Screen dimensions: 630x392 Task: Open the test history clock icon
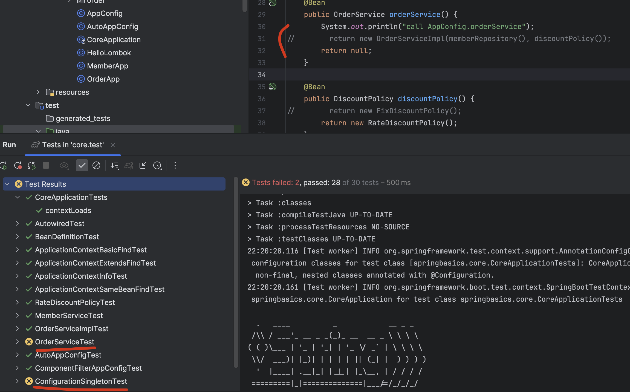tap(157, 166)
